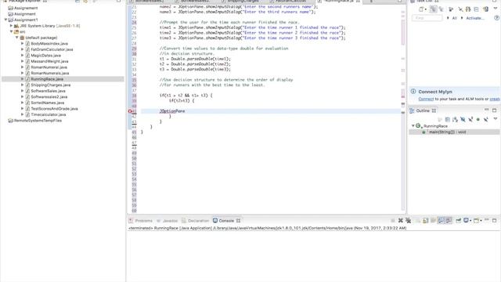Toggle show console on standard error
Screen dimensions: 501x282
click(x=449, y=221)
